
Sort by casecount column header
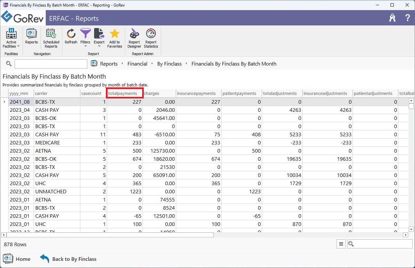[x=93, y=93]
